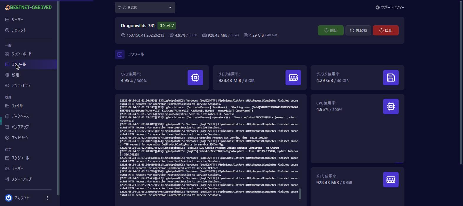463x206 pixels.
Task: Click the console log scrollbar thumb
Action: click(300, 194)
